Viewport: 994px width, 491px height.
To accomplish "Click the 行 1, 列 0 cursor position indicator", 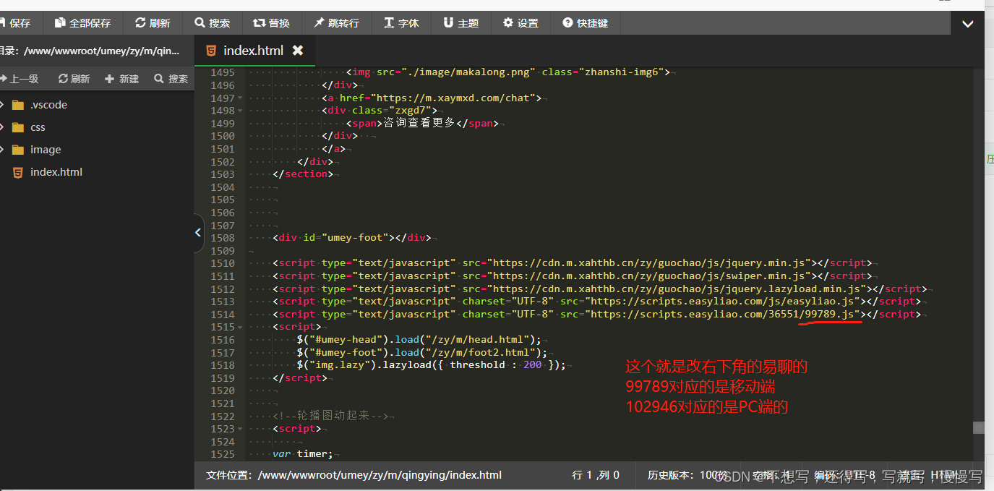I will pyautogui.click(x=596, y=475).
